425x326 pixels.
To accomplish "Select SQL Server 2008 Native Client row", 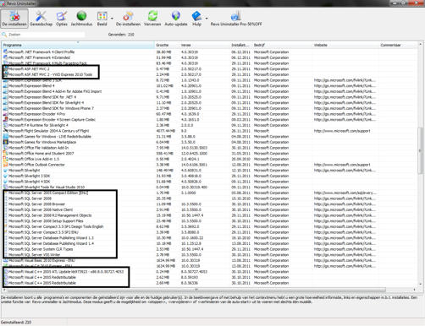I will coord(41,209).
